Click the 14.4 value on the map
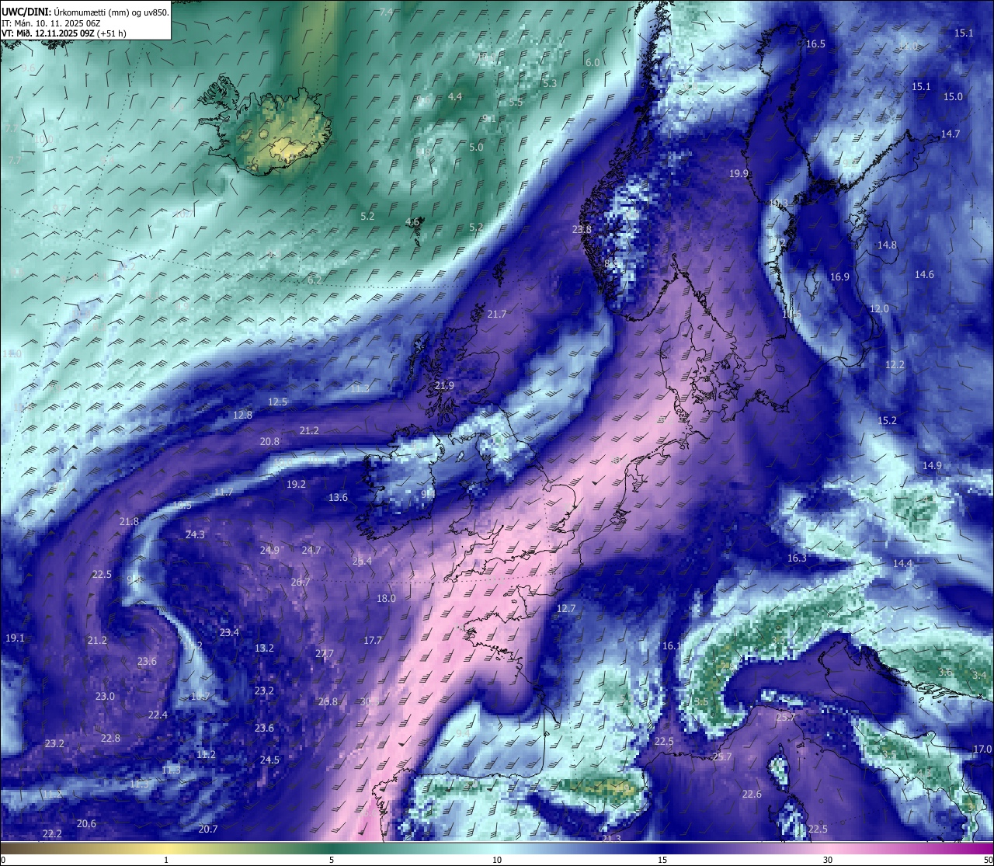Viewport: 994px width, 866px height. coord(902,564)
